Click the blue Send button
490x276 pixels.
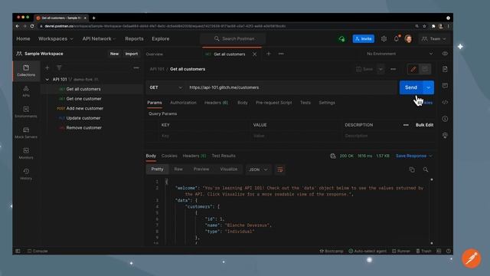point(411,87)
